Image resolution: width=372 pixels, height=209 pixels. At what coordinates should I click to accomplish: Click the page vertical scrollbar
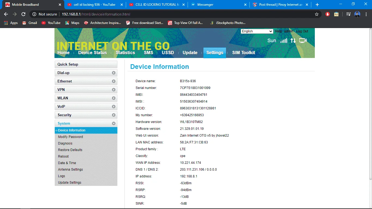370,104
